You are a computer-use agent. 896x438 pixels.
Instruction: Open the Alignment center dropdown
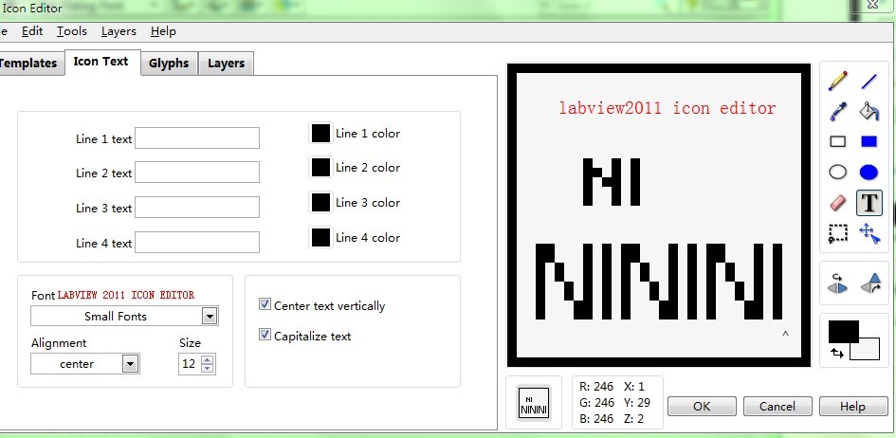coord(130,364)
